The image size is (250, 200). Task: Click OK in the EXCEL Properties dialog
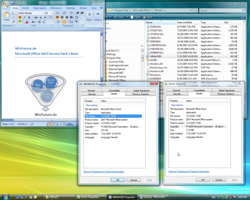pos(203,180)
